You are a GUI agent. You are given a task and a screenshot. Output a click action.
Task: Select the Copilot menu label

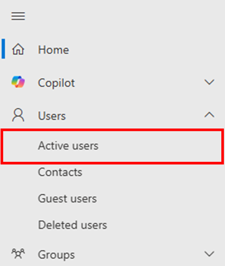pos(56,83)
